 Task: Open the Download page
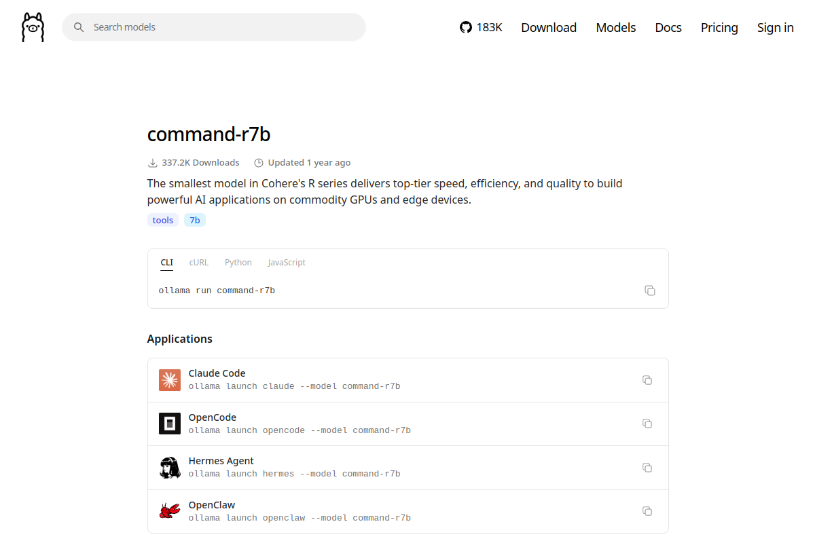coord(549,27)
